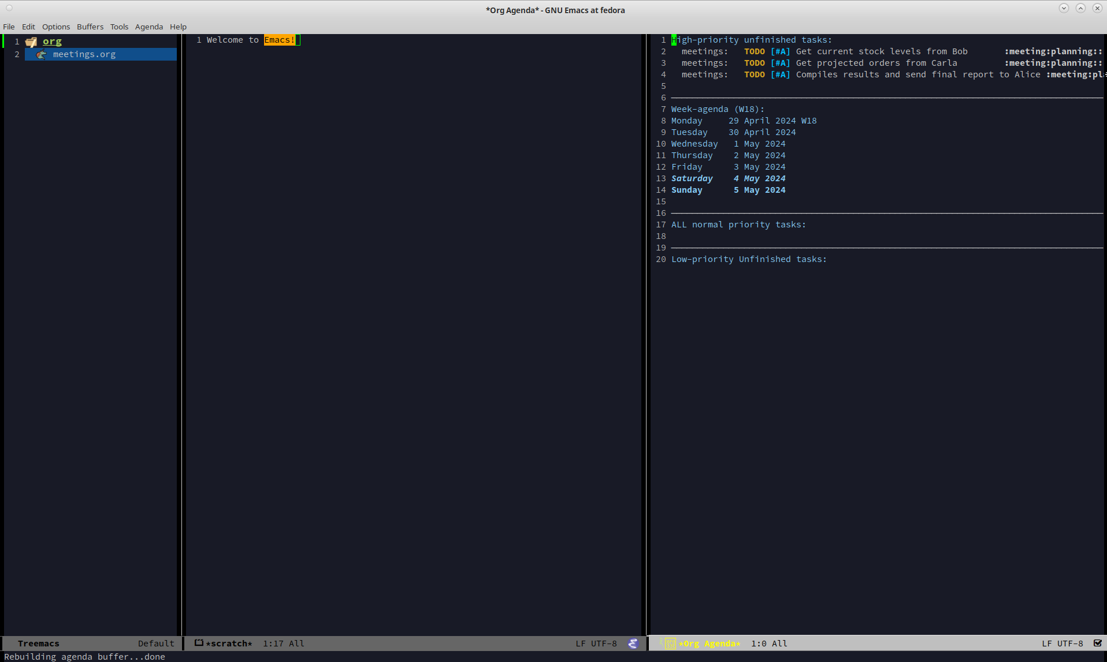Viewport: 1107px width, 662px height.
Task: Open the Tools menu
Action: point(119,27)
